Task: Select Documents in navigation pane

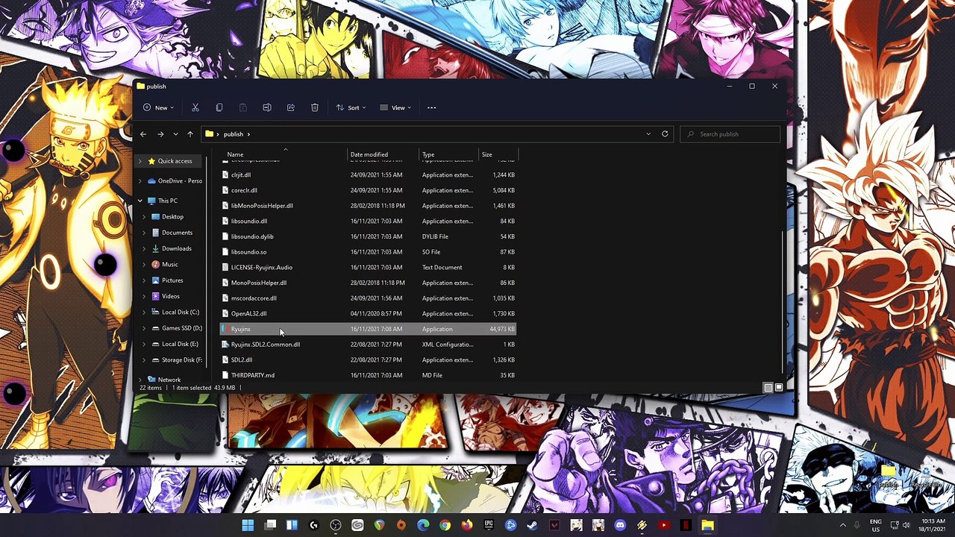Action: (177, 233)
